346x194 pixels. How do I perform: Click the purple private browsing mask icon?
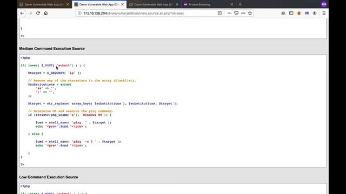pyautogui.click(x=324, y=4)
